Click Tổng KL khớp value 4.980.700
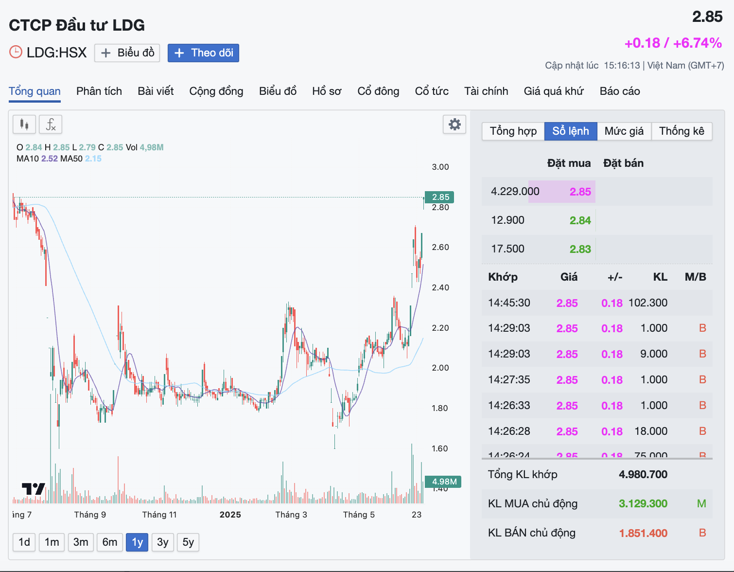This screenshot has width=734, height=572. point(643,474)
